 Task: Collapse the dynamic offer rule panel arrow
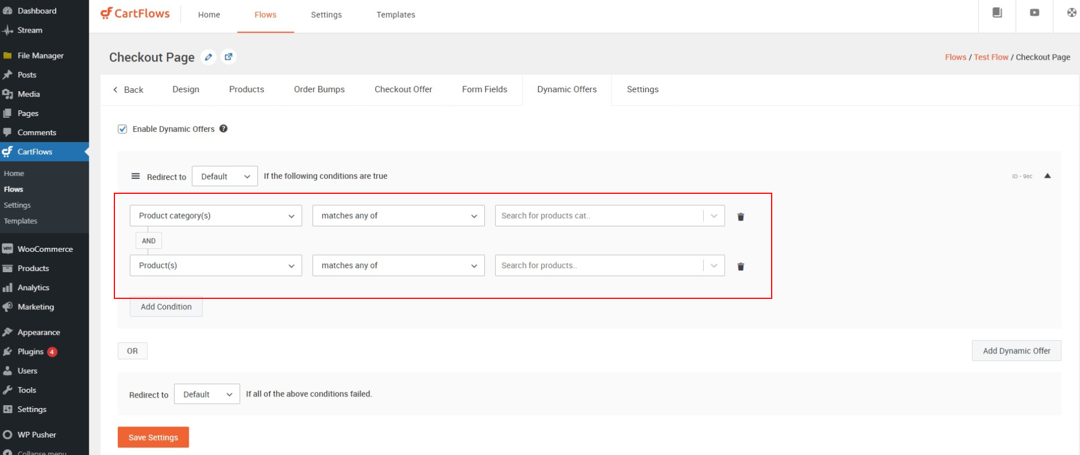coord(1047,176)
